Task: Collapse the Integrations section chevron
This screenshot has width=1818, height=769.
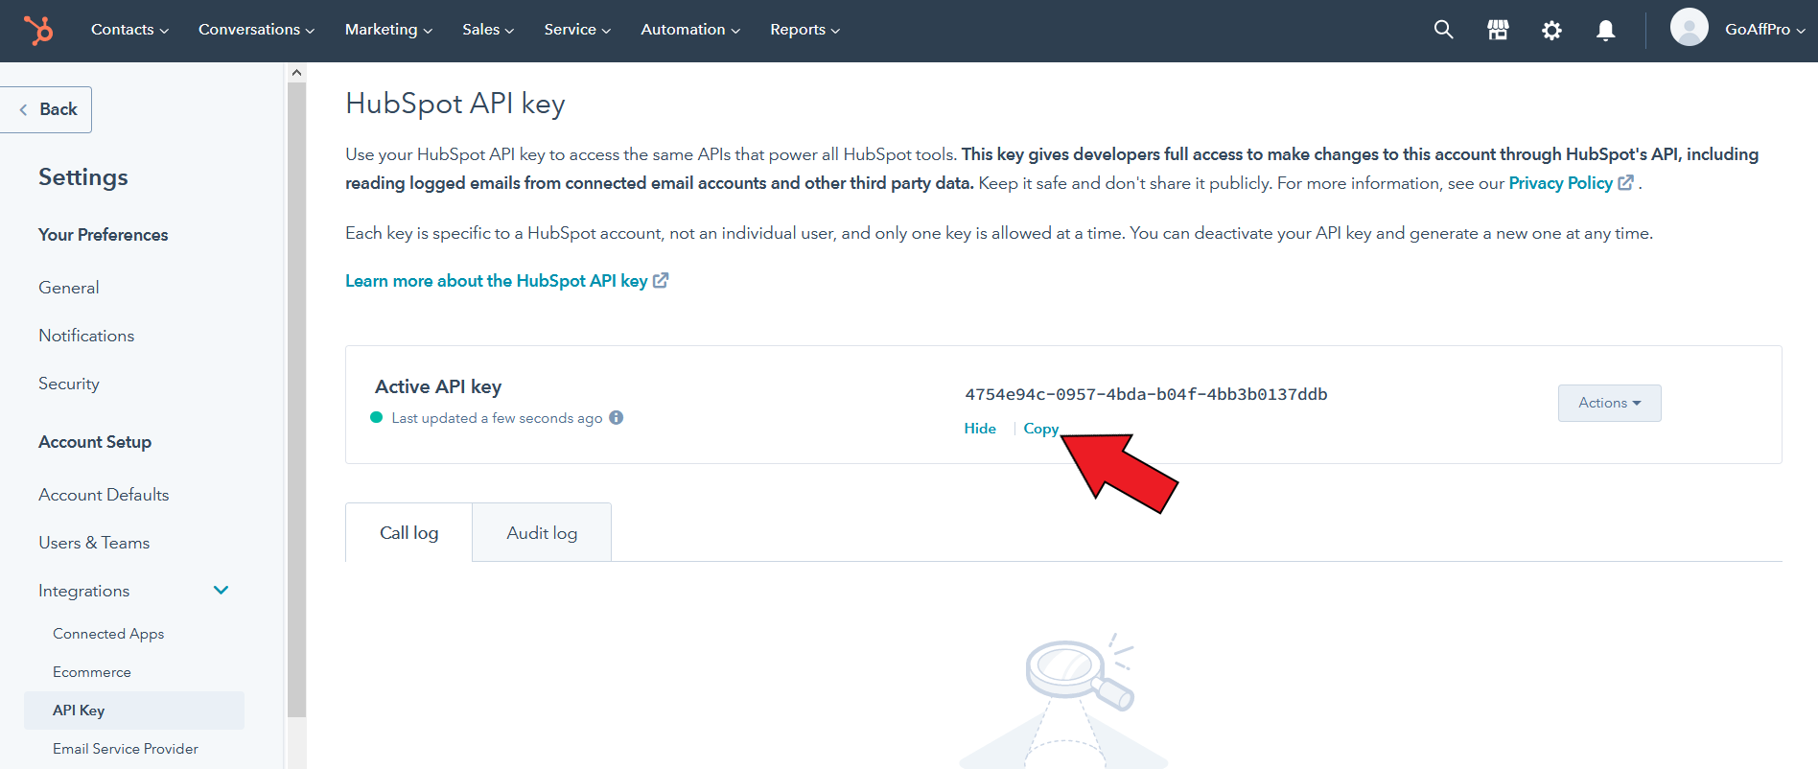Action: pyautogui.click(x=221, y=591)
